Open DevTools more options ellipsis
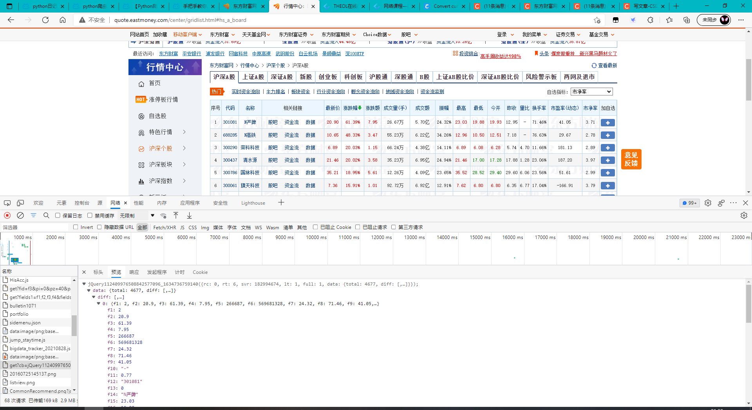This screenshot has height=410, width=752. click(734, 203)
